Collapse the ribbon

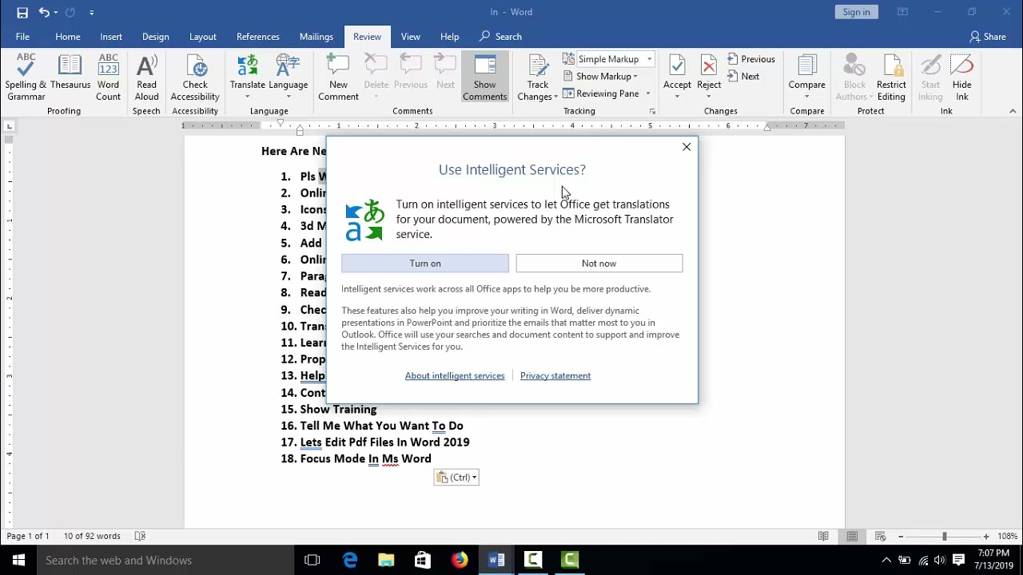tap(1013, 112)
